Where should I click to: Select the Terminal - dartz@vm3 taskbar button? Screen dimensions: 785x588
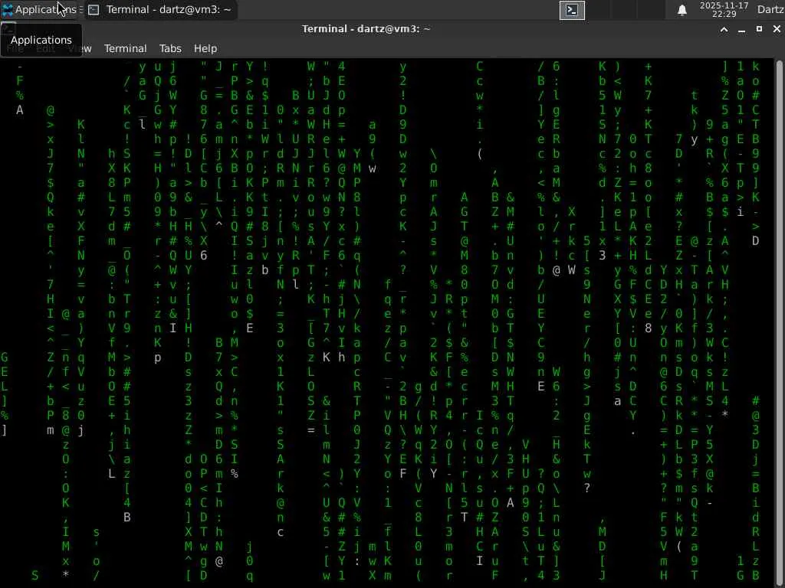pos(161,9)
